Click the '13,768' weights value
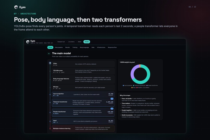The width and height of the screenshot is (210, 140). (111, 94)
